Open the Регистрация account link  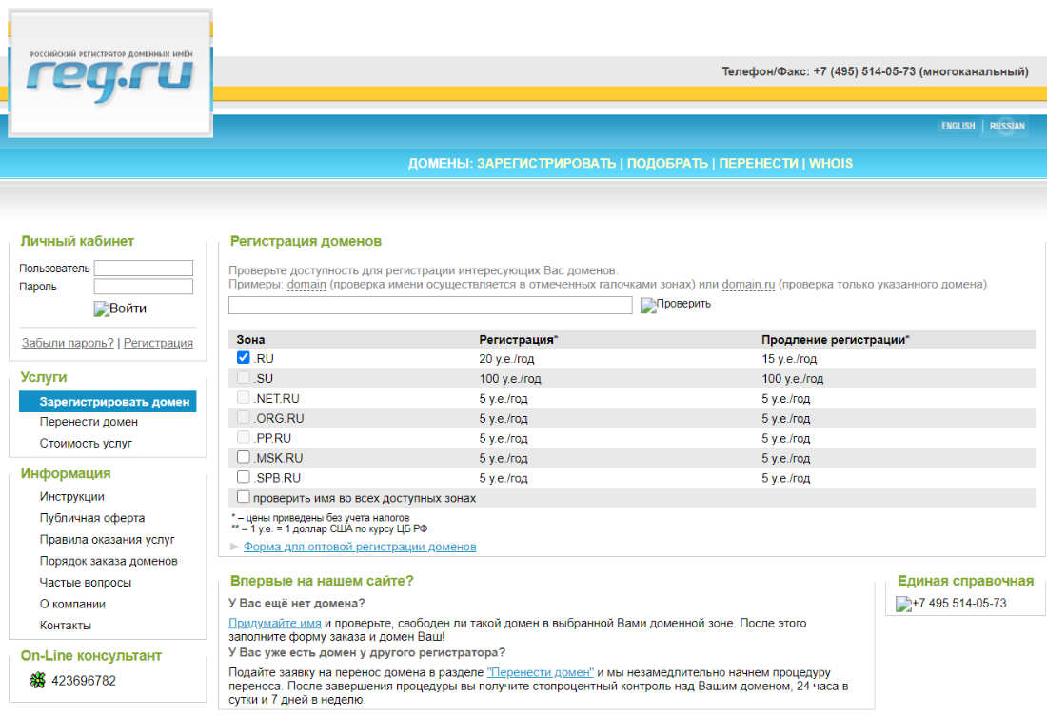tap(158, 343)
